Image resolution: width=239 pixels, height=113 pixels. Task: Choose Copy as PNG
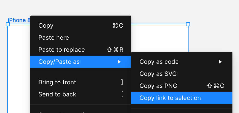click(158, 86)
